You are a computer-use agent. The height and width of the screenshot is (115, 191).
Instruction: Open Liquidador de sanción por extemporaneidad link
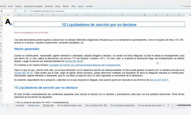point(85,65)
